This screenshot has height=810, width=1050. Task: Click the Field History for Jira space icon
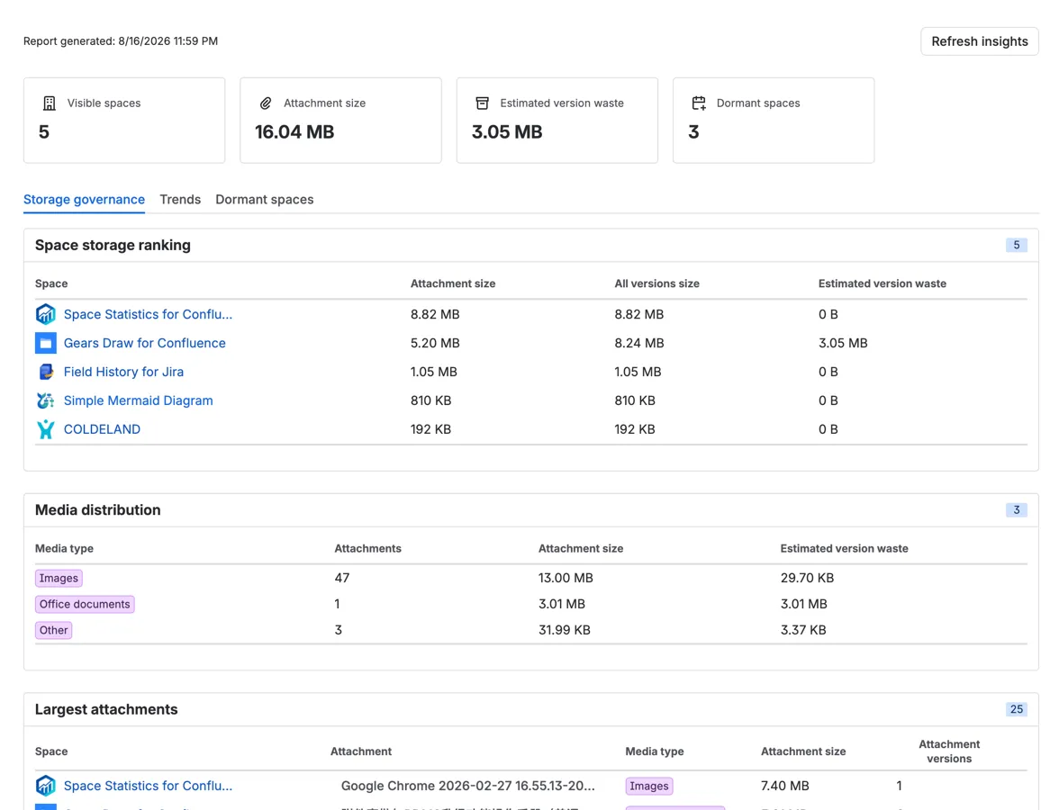[46, 372]
